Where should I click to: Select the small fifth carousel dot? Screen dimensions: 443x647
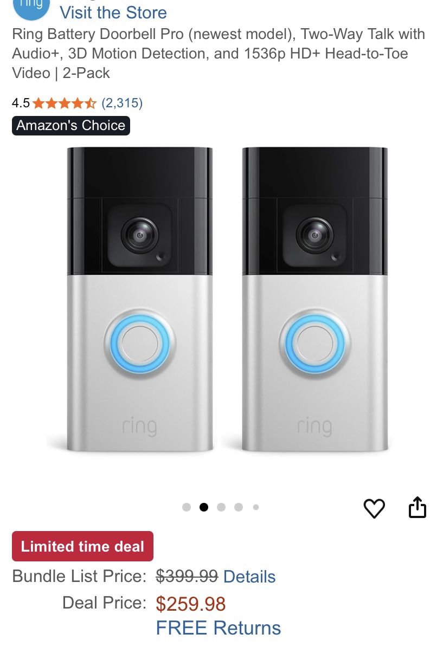click(x=256, y=507)
